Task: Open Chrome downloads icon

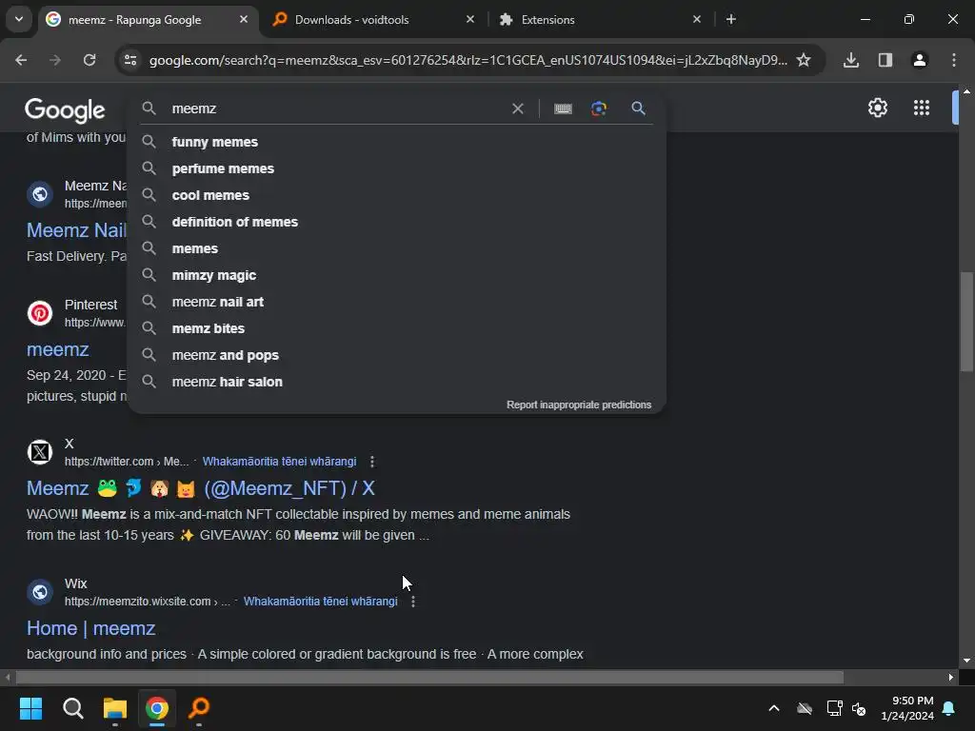Action: (851, 60)
